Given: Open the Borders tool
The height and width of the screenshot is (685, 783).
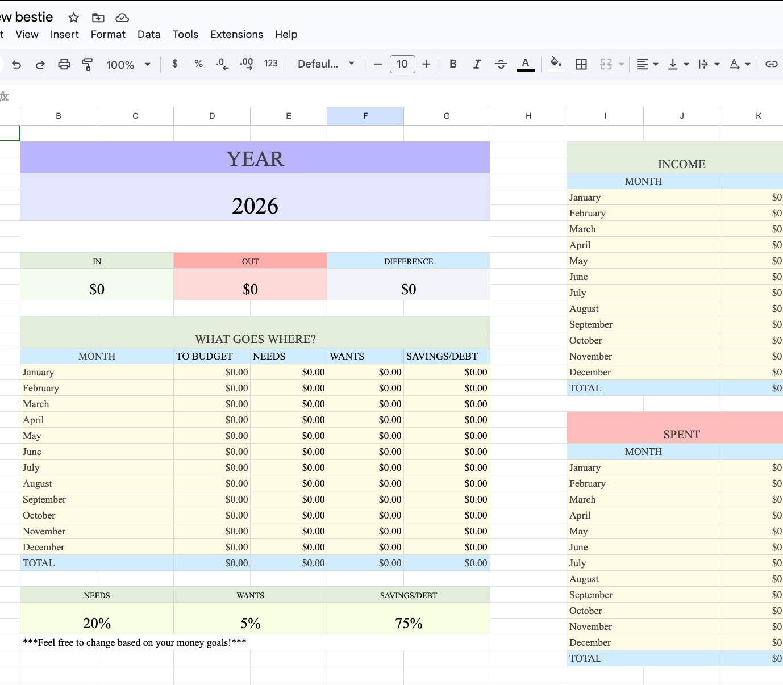Looking at the screenshot, I should click(581, 64).
